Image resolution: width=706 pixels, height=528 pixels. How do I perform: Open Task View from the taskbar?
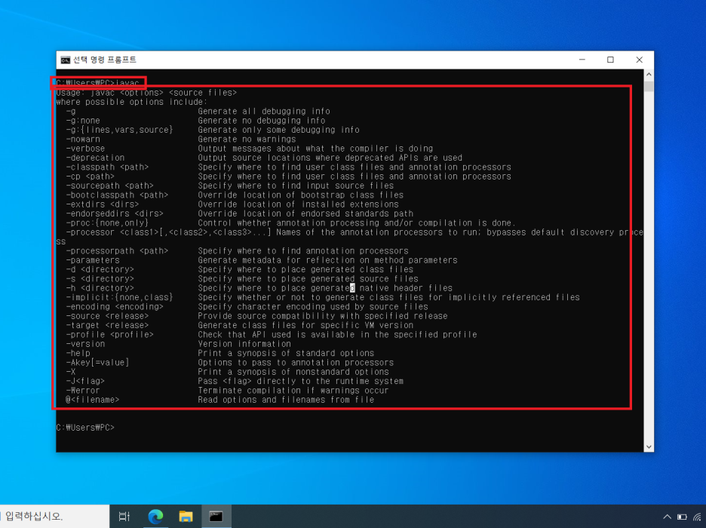pyautogui.click(x=124, y=516)
